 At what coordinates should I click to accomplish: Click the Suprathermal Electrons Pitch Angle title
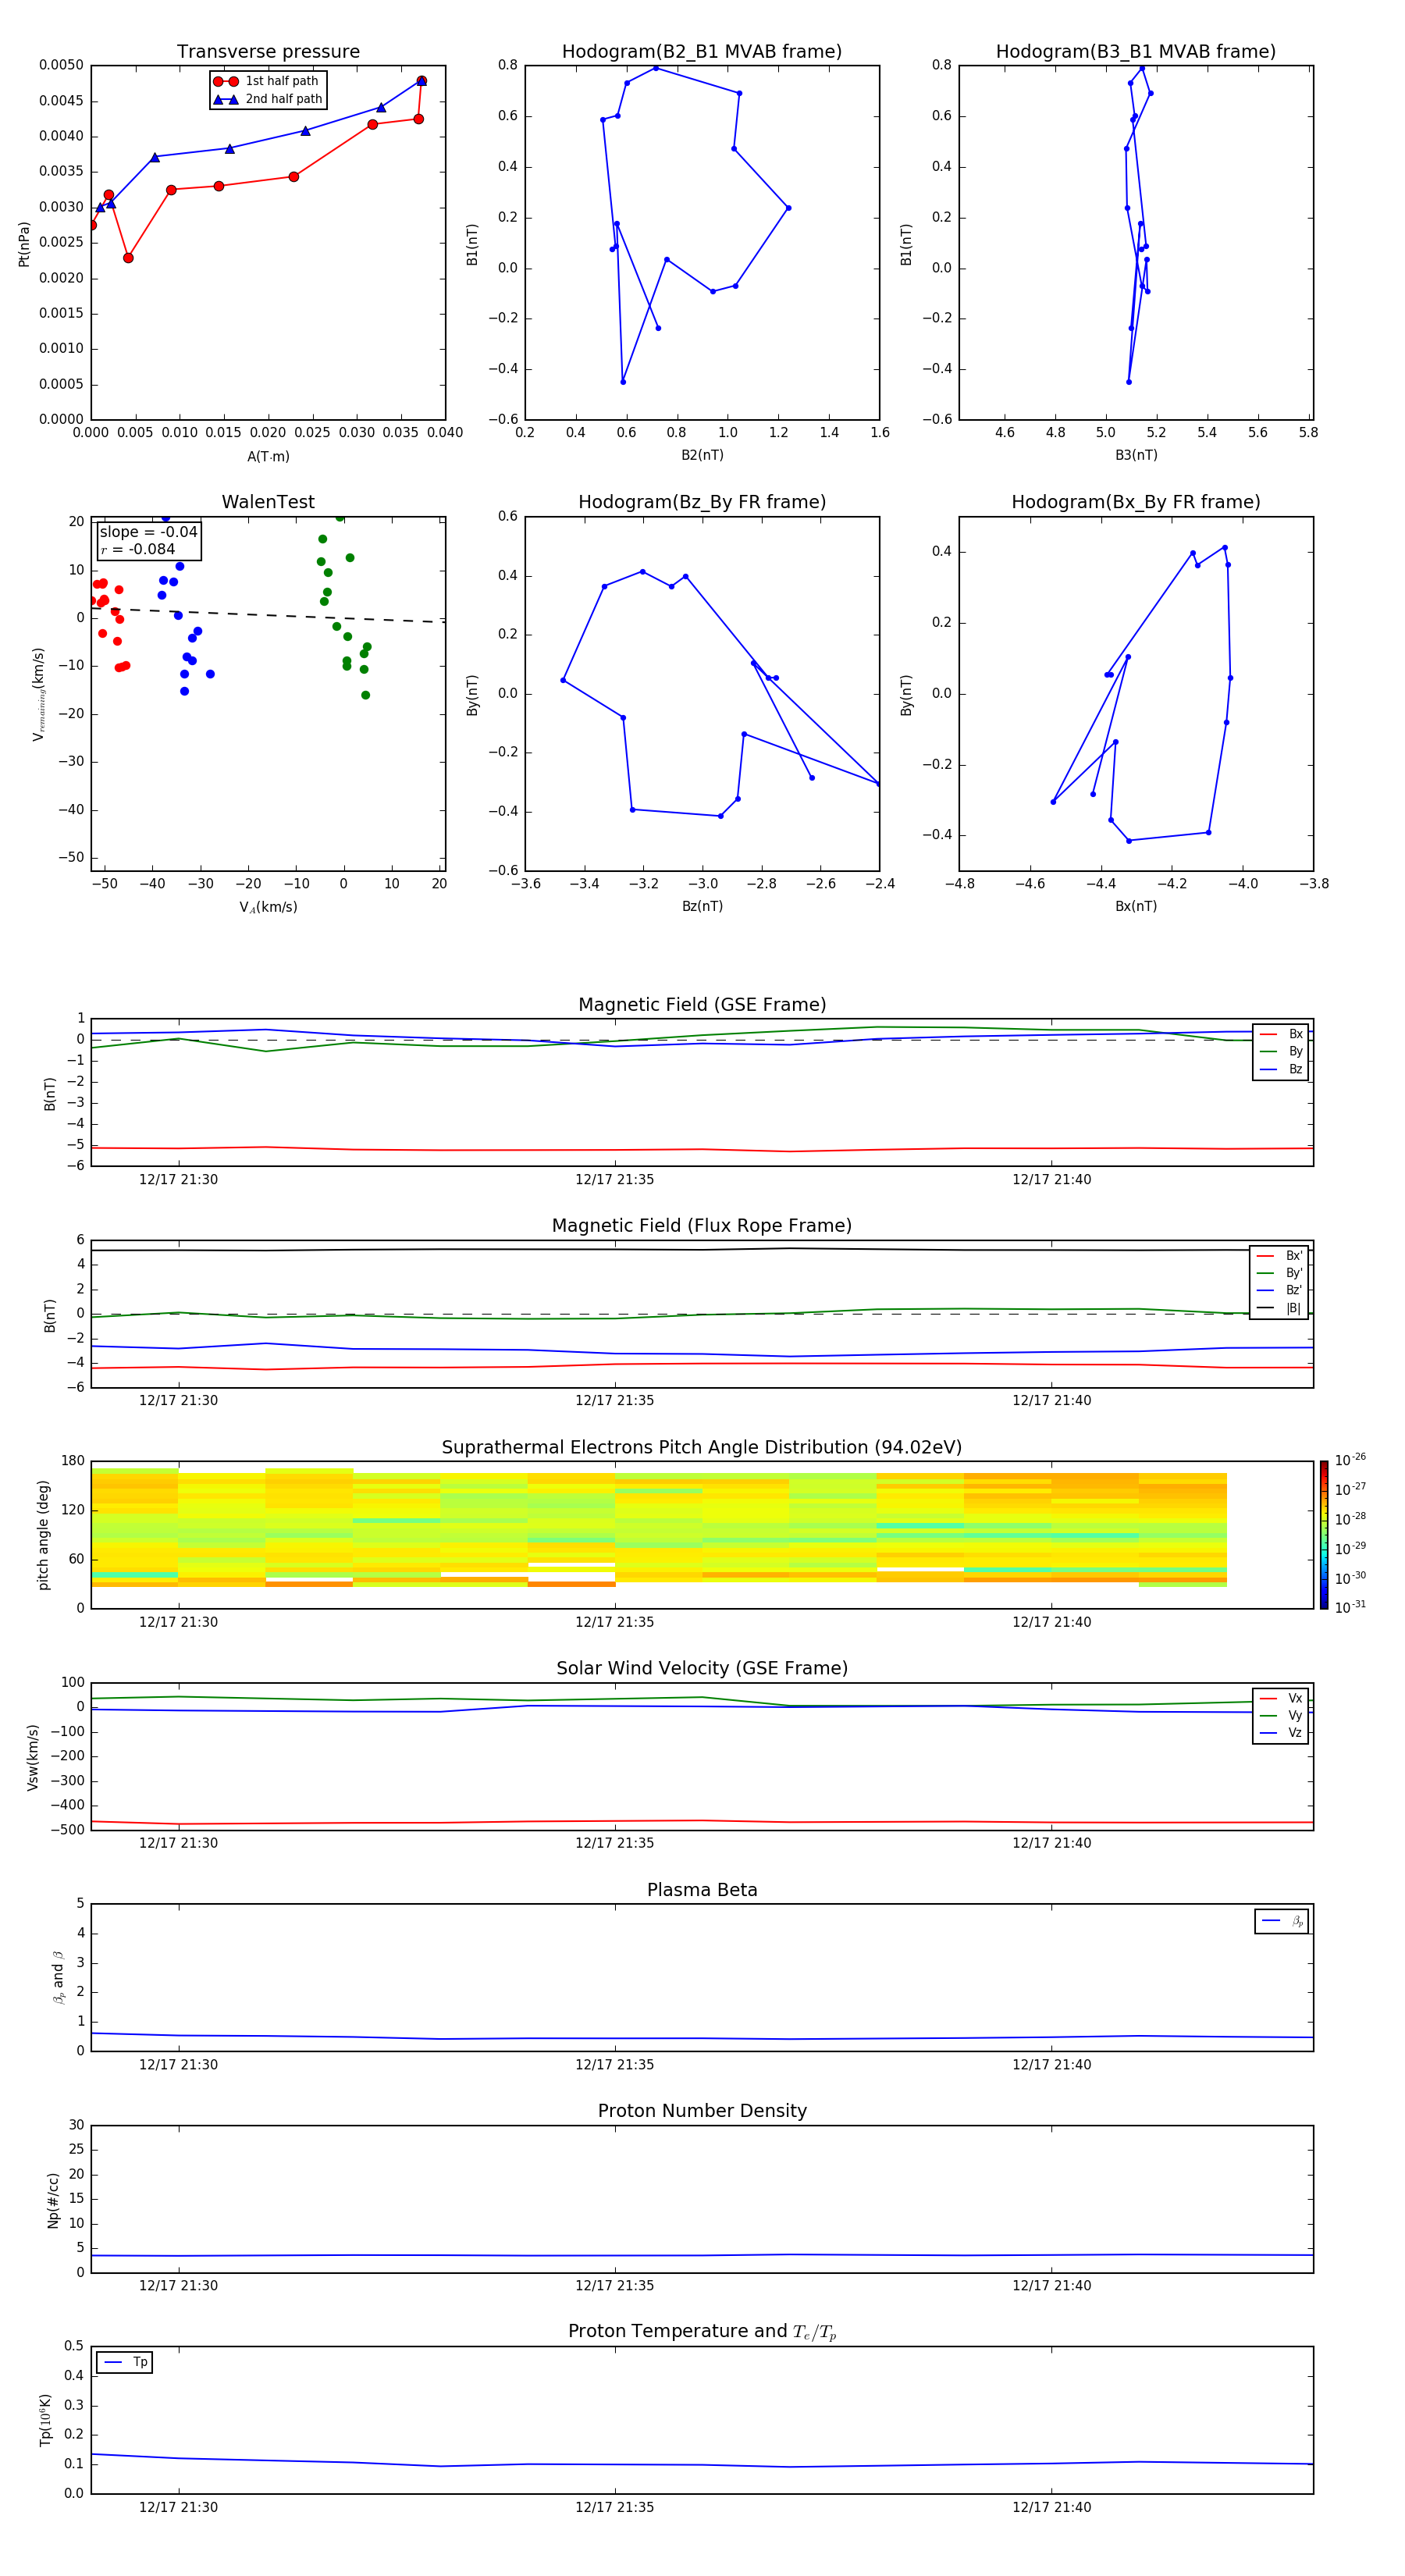click(702, 1448)
